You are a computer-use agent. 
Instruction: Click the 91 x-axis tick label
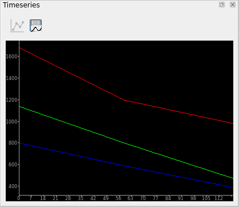point(181,198)
